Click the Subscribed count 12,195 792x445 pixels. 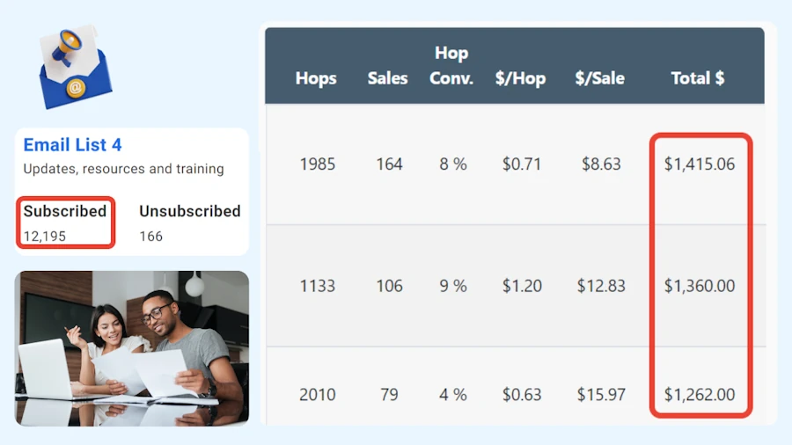tap(45, 236)
